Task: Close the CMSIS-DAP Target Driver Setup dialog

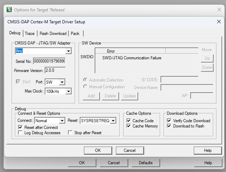Action: (219, 22)
